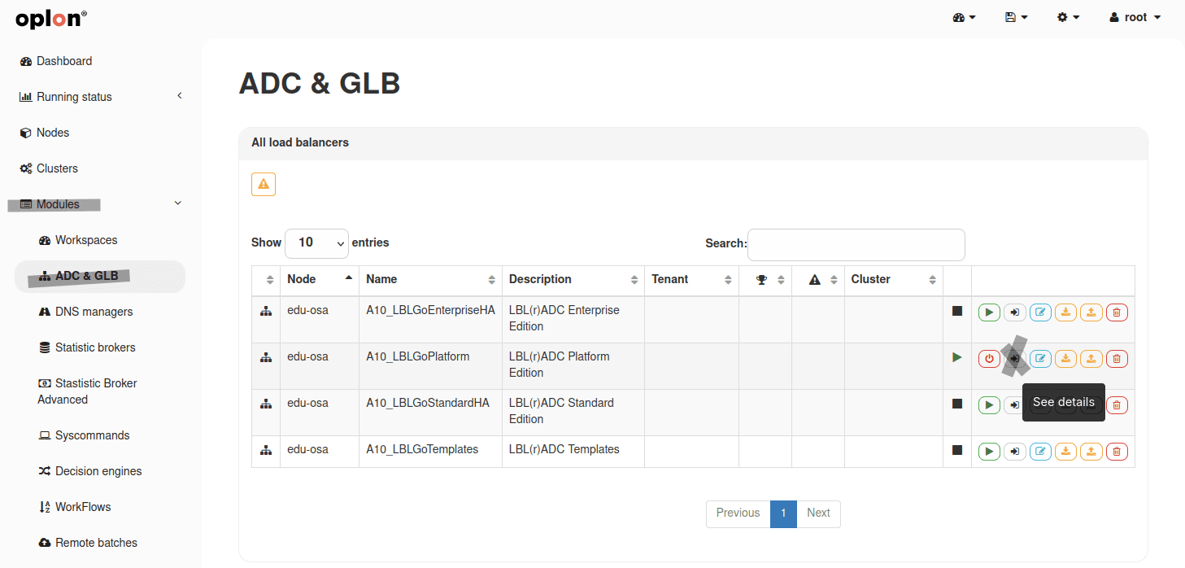The image size is (1185, 568).
Task: Upload configuration to A10_LBLGoTemplates
Action: tap(1091, 451)
